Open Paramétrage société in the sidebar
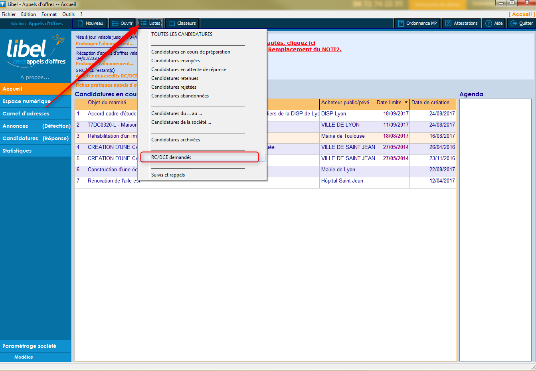 [x=36, y=346]
